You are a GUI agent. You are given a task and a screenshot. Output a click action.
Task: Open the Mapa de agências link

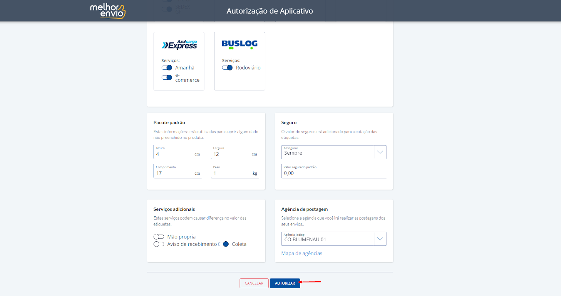point(302,253)
